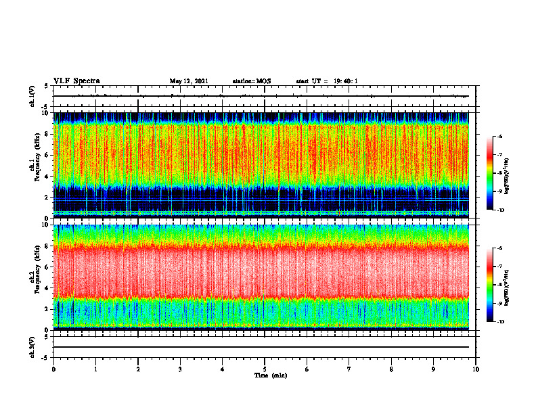Click the ch.1 spectrogram colour bar

(x=489, y=172)
